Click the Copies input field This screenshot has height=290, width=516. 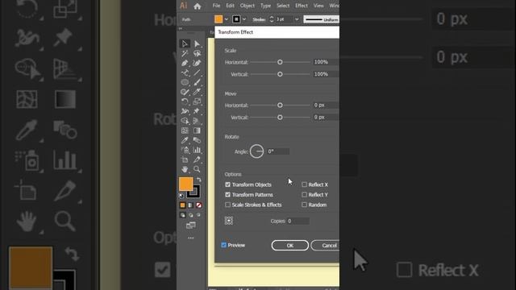click(298, 221)
